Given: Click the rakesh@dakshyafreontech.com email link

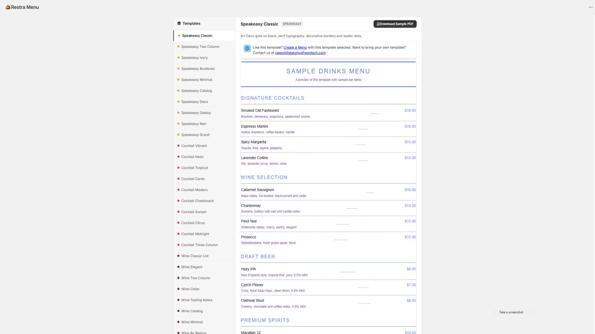Looking at the screenshot, I should click(x=300, y=53).
